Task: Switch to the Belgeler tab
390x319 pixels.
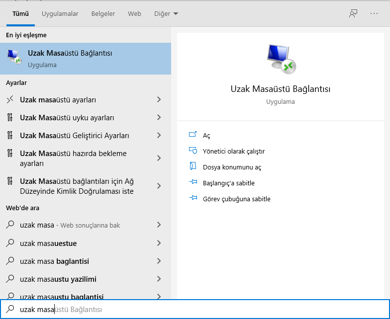Action: click(103, 14)
